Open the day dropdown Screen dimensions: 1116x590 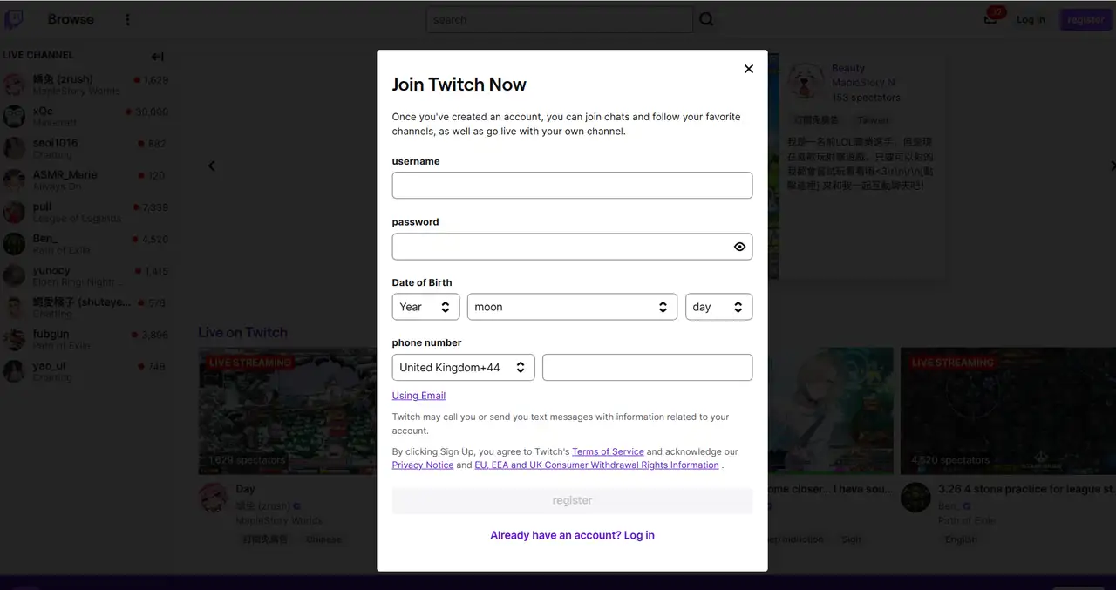(x=718, y=307)
